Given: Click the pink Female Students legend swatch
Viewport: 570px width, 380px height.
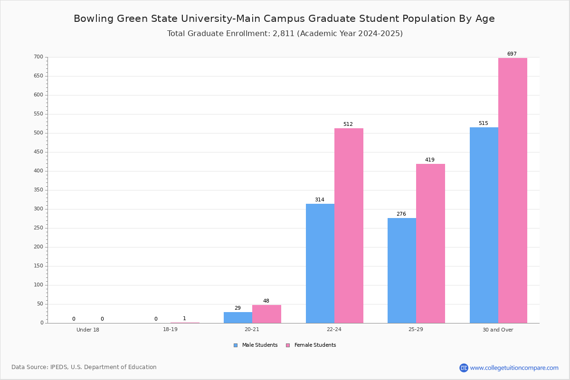Looking at the screenshot, I should [x=288, y=345].
